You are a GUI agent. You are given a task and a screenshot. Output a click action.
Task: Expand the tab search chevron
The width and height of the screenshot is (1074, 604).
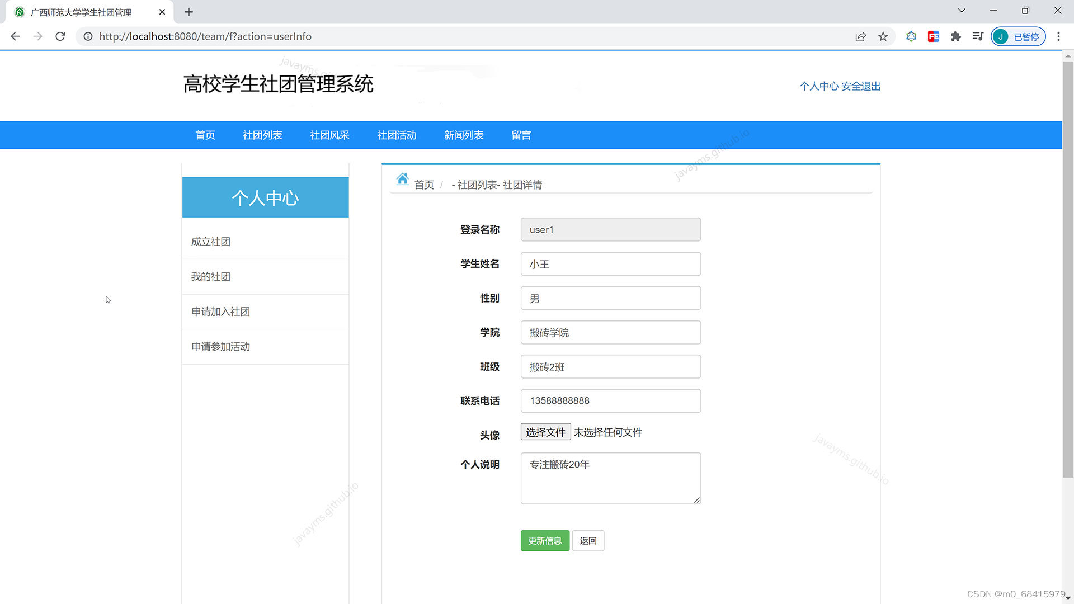click(x=962, y=11)
